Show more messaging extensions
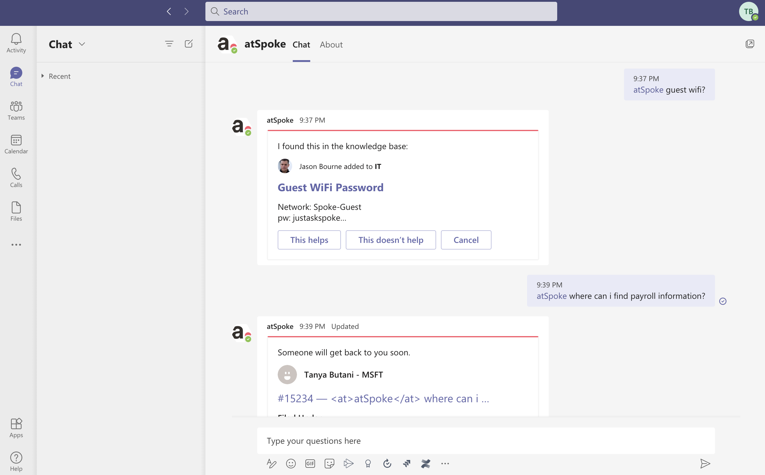Screen dimensions: 765x475 pyautogui.click(x=445, y=463)
